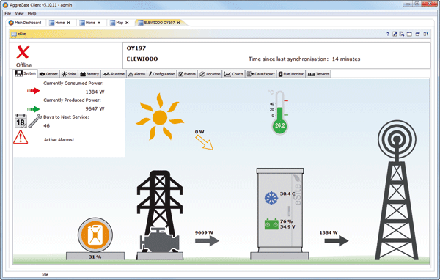
Task: Click the red Active Alarms warning triangle
Action: (21, 137)
